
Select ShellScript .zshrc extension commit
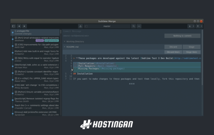click(x=35, y=66)
